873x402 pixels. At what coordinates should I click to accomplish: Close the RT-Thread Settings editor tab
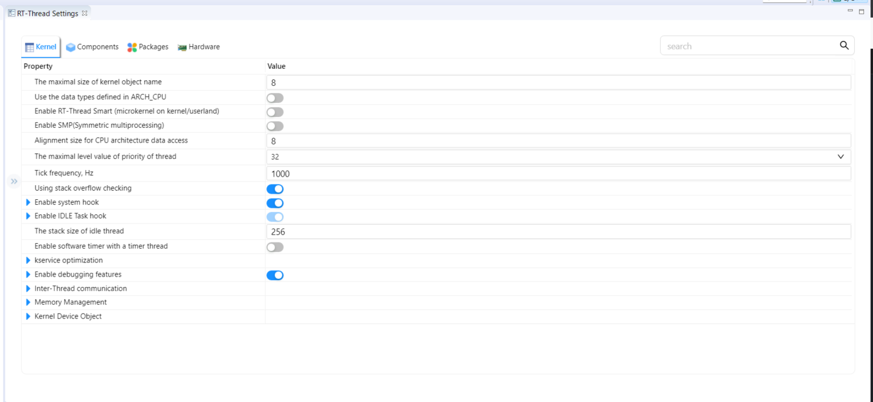pyautogui.click(x=85, y=13)
